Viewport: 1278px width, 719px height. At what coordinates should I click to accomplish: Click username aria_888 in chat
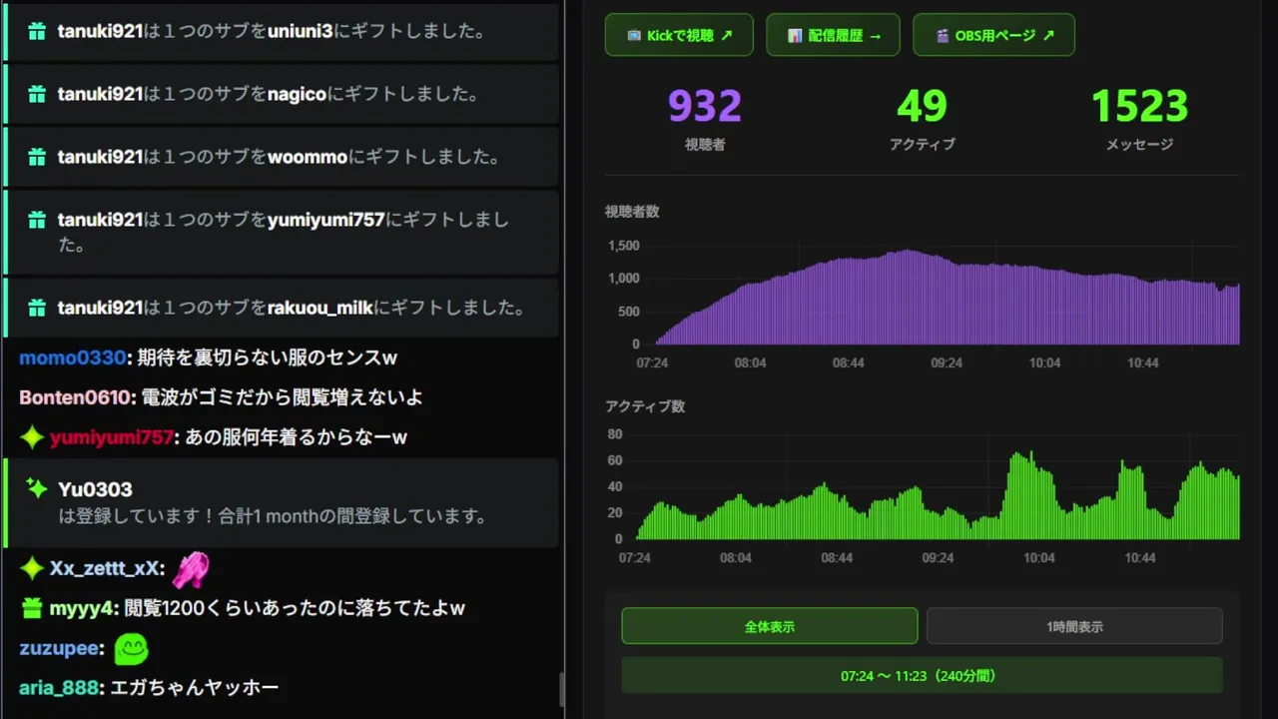pyautogui.click(x=59, y=688)
